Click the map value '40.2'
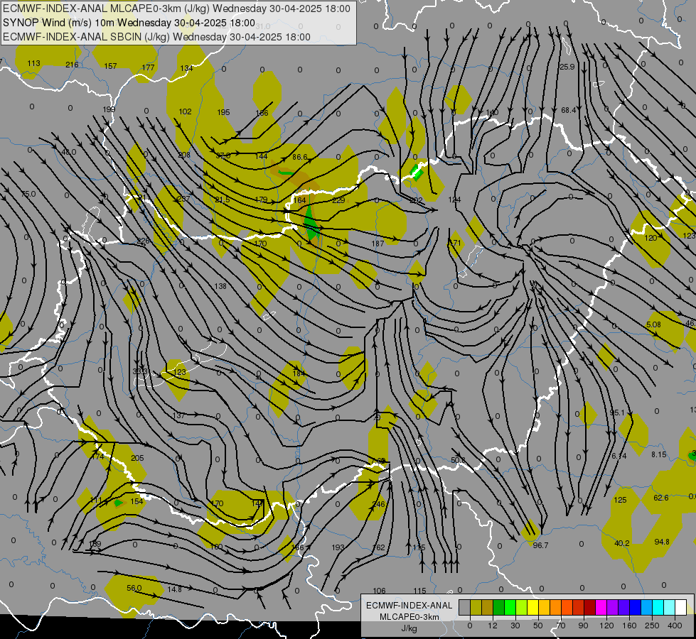 [622, 543]
